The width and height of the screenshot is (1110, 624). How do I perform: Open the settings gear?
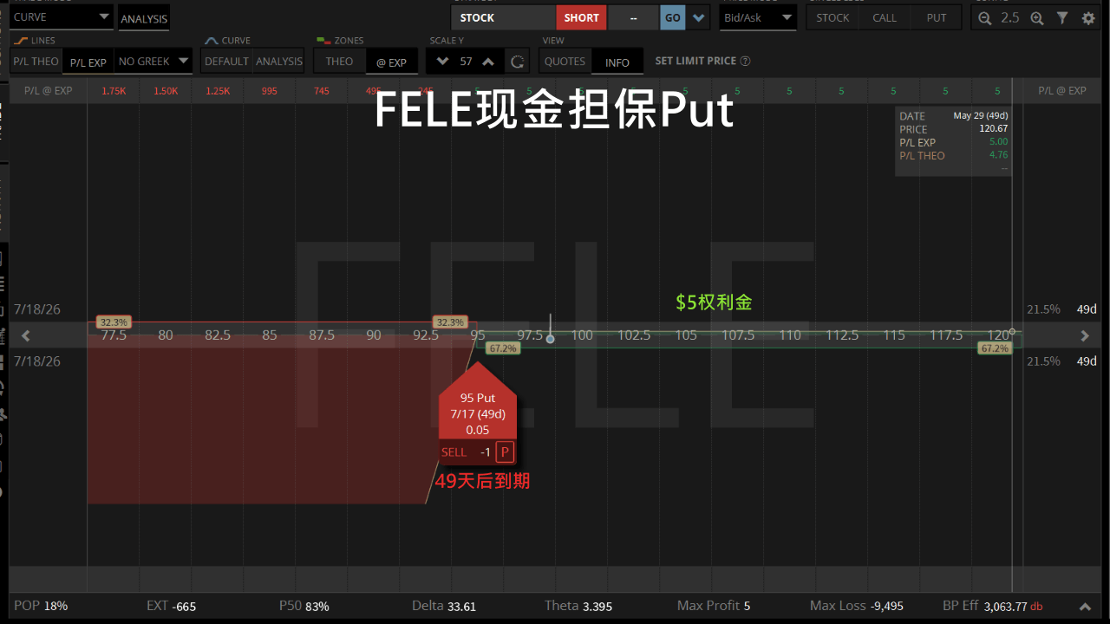(1088, 17)
